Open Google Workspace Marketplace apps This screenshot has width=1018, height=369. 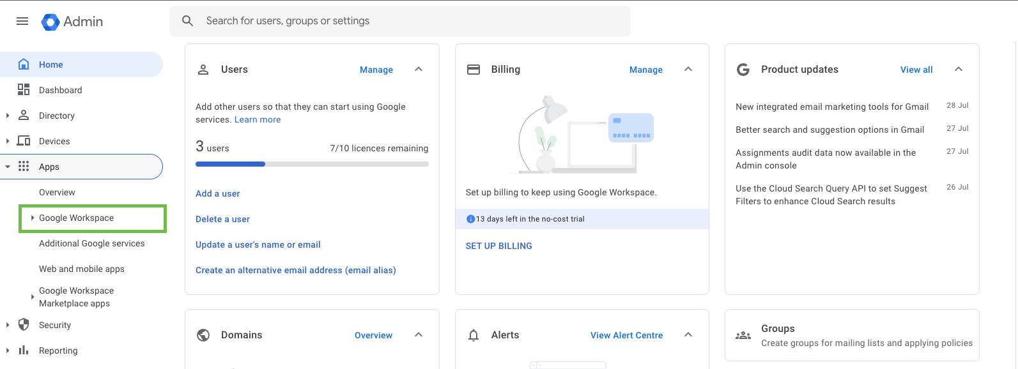click(76, 297)
